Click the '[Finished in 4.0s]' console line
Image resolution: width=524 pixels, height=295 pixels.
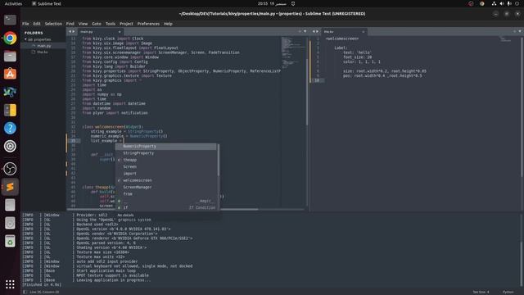point(42,284)
